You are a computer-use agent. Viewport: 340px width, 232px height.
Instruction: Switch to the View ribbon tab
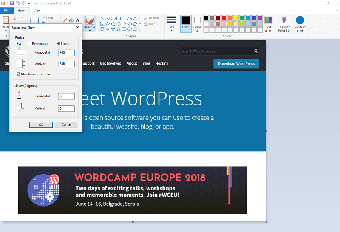pos(37,11)
